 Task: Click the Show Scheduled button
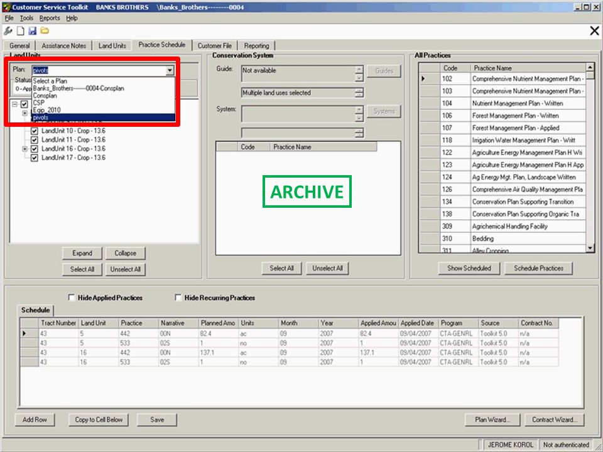(x=469, y=268)
